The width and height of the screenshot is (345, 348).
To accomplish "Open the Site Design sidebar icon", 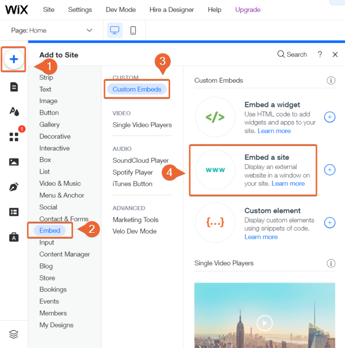I will pos(14,111).
